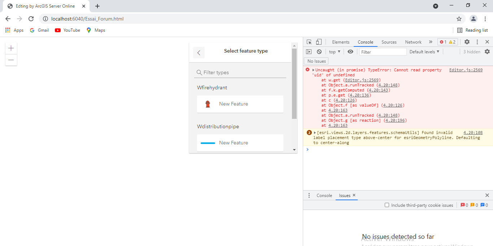Viewport: 493px width, 246px height.
Task: Close the Issues drawer tab
Action: pos(354,195)
